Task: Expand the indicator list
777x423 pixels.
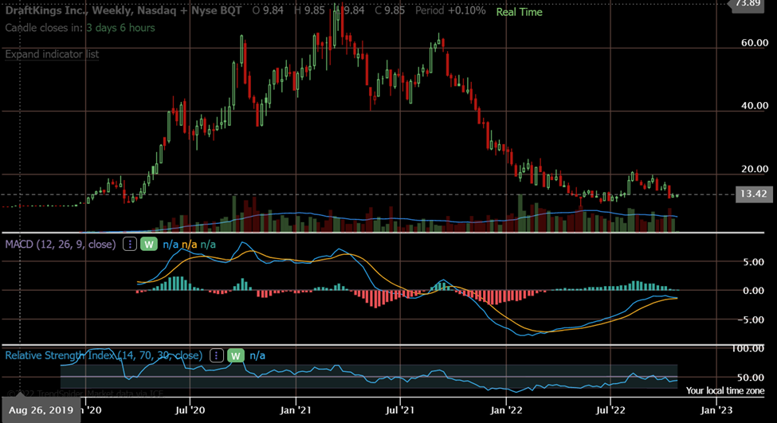Action: (52, 54)
